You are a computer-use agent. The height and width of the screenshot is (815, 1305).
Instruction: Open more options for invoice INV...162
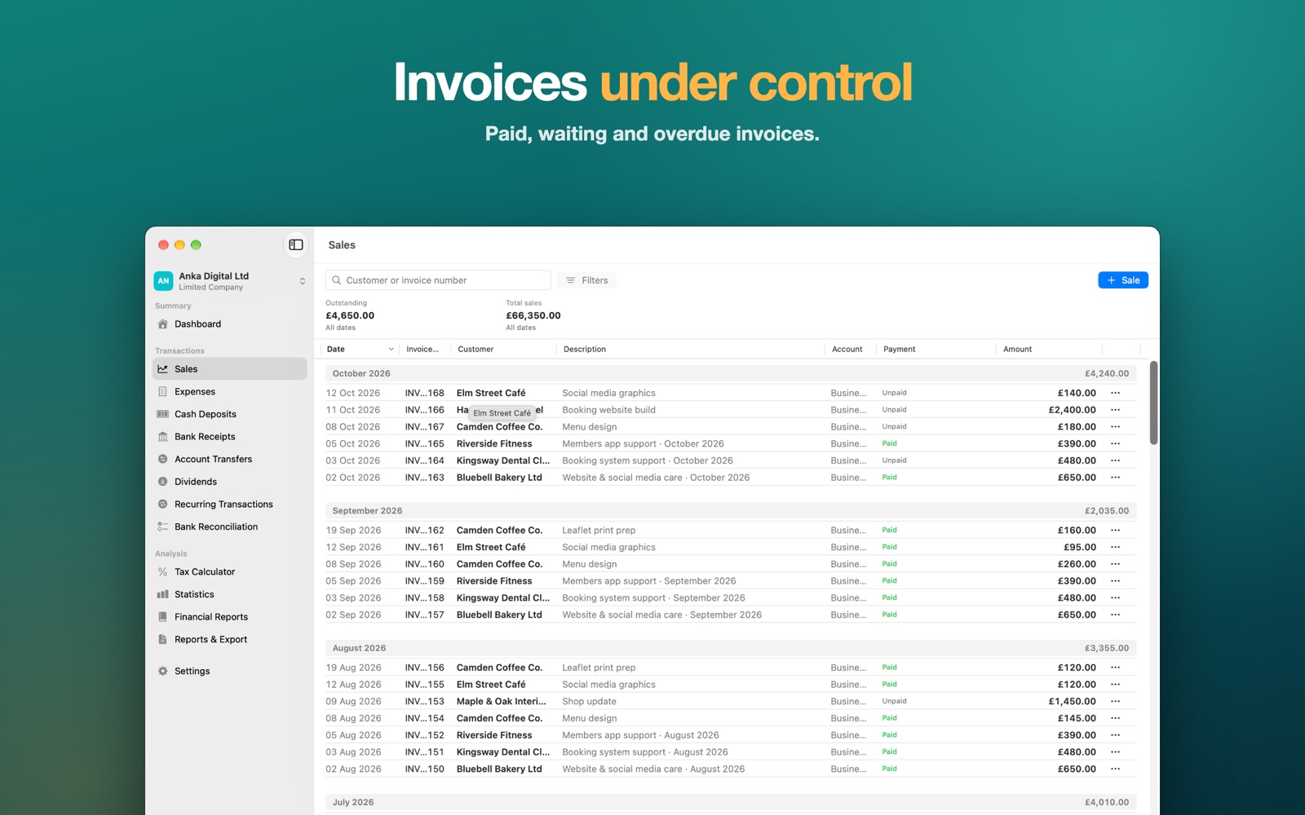1115,531
